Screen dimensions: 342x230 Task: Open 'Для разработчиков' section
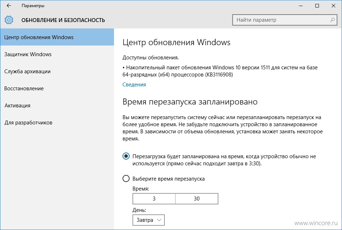click(57, 123)
